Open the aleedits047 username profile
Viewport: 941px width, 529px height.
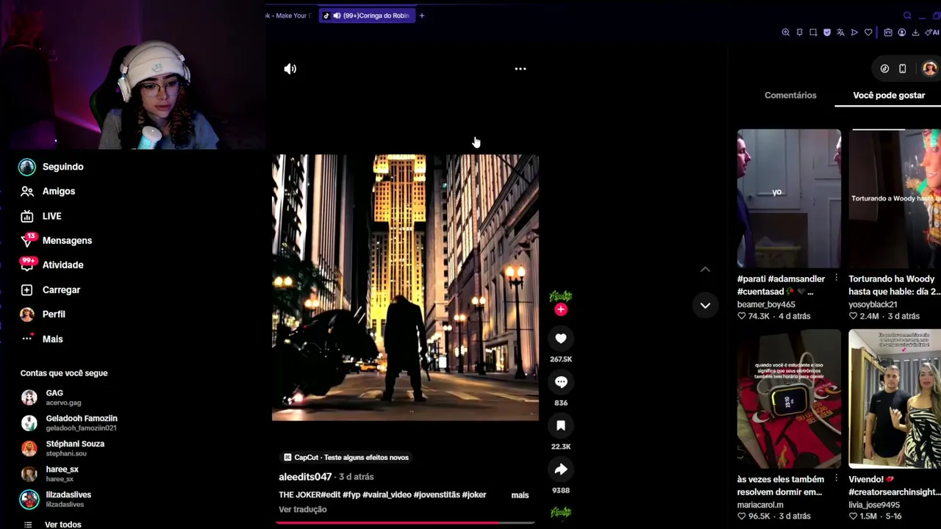tap(305, 477)
